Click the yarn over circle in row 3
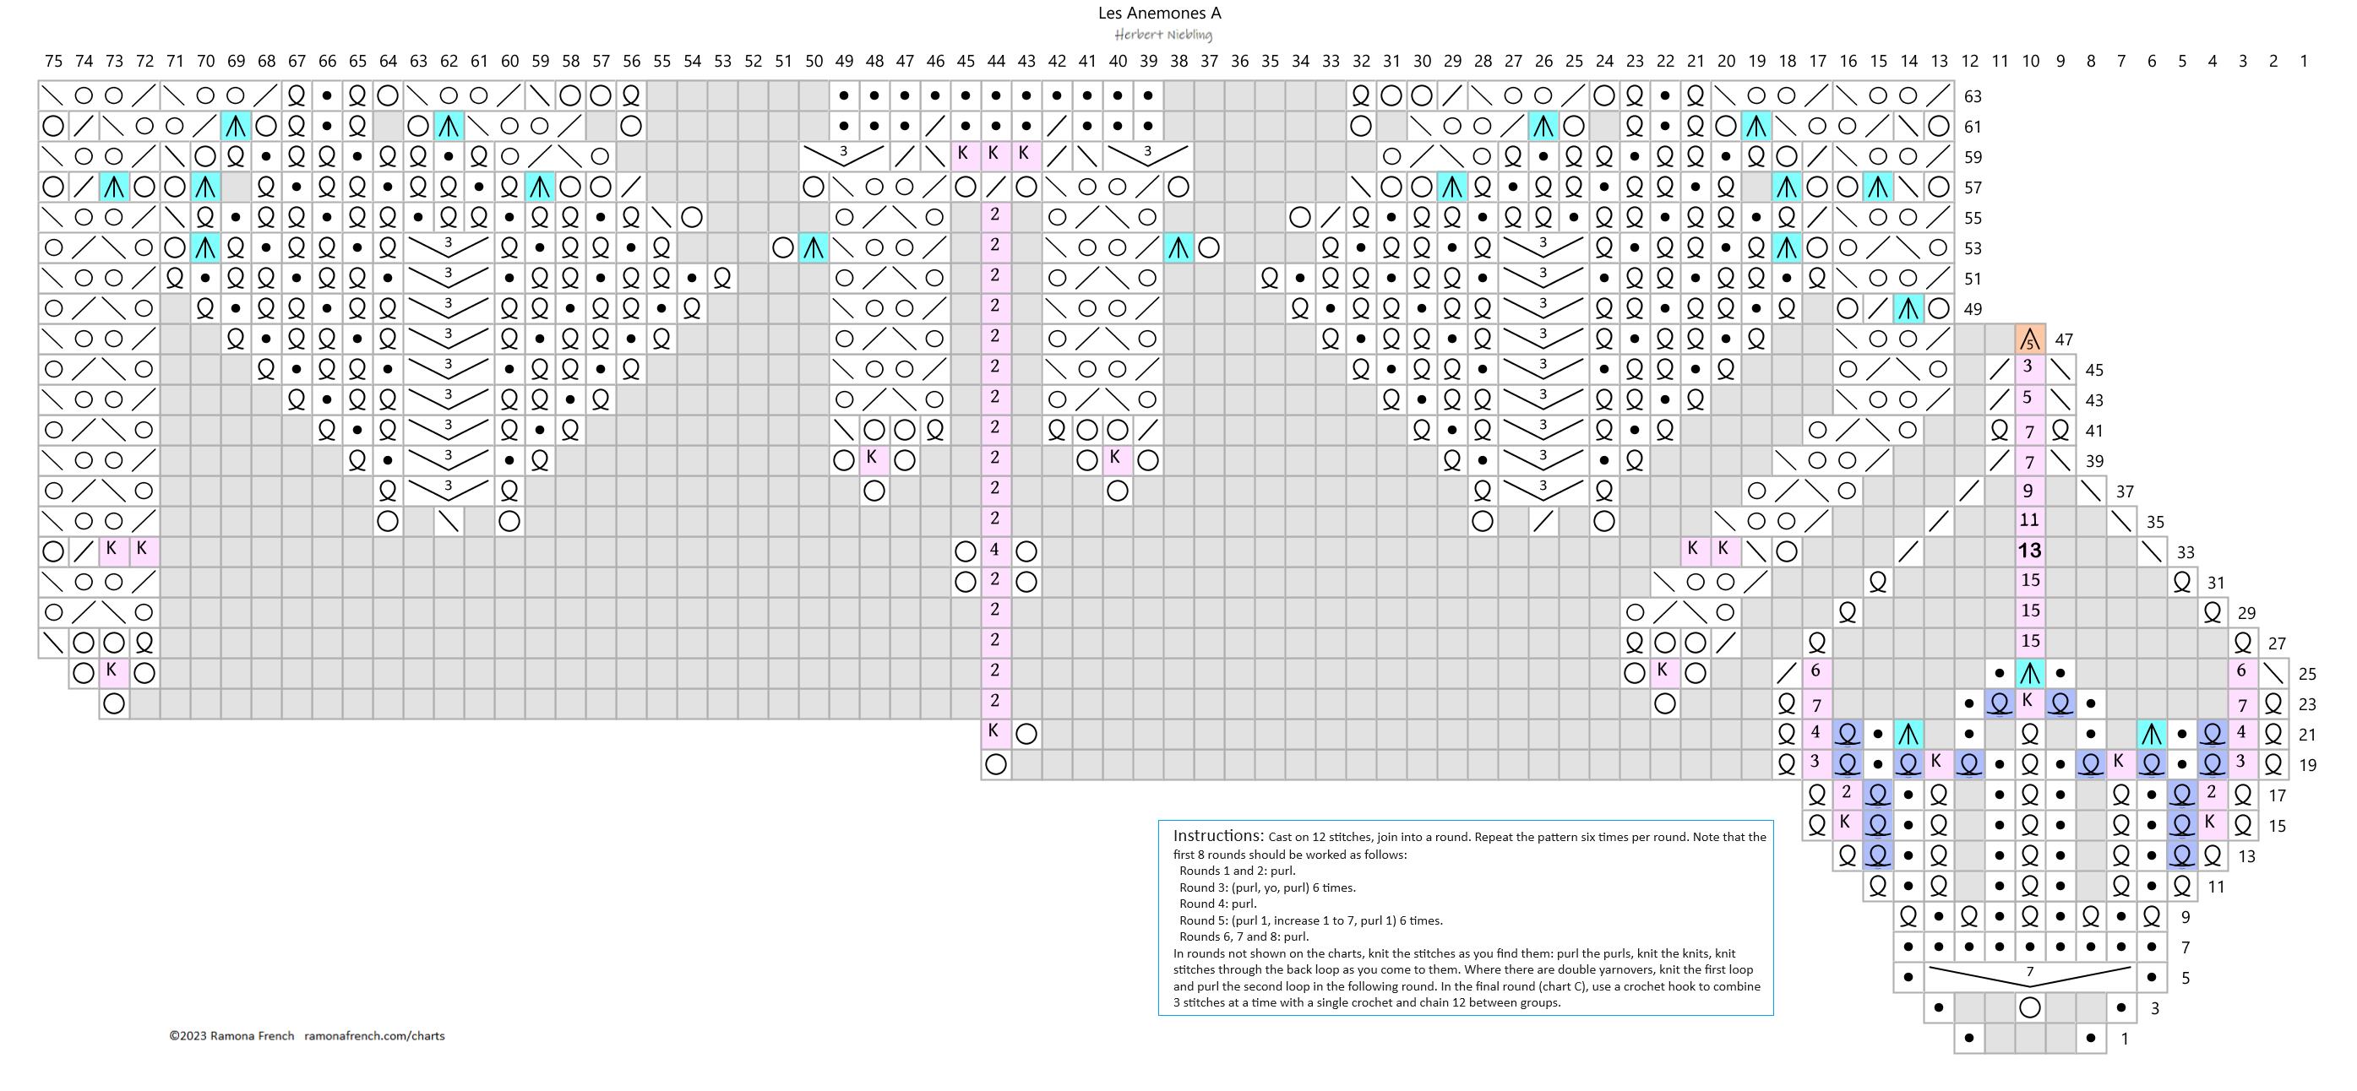 2029,1007
